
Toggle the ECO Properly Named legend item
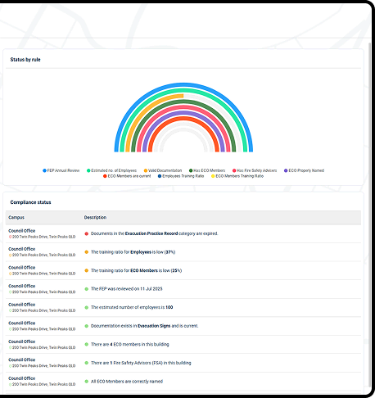click(304, 170)
